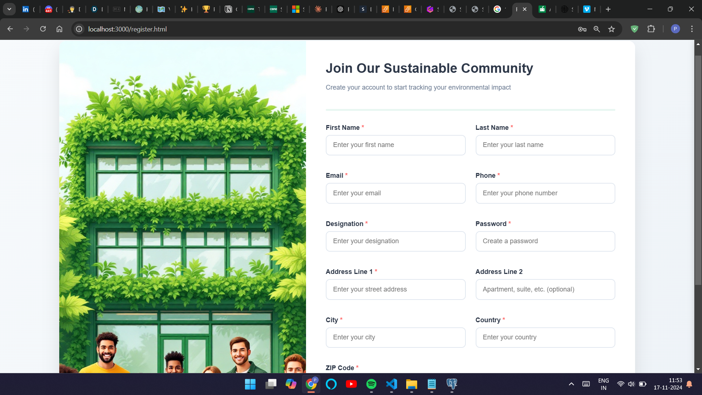This screenshot has height=395, width=702.
Task: Open the LinkedIn tab
Action: tap(26, 9)
